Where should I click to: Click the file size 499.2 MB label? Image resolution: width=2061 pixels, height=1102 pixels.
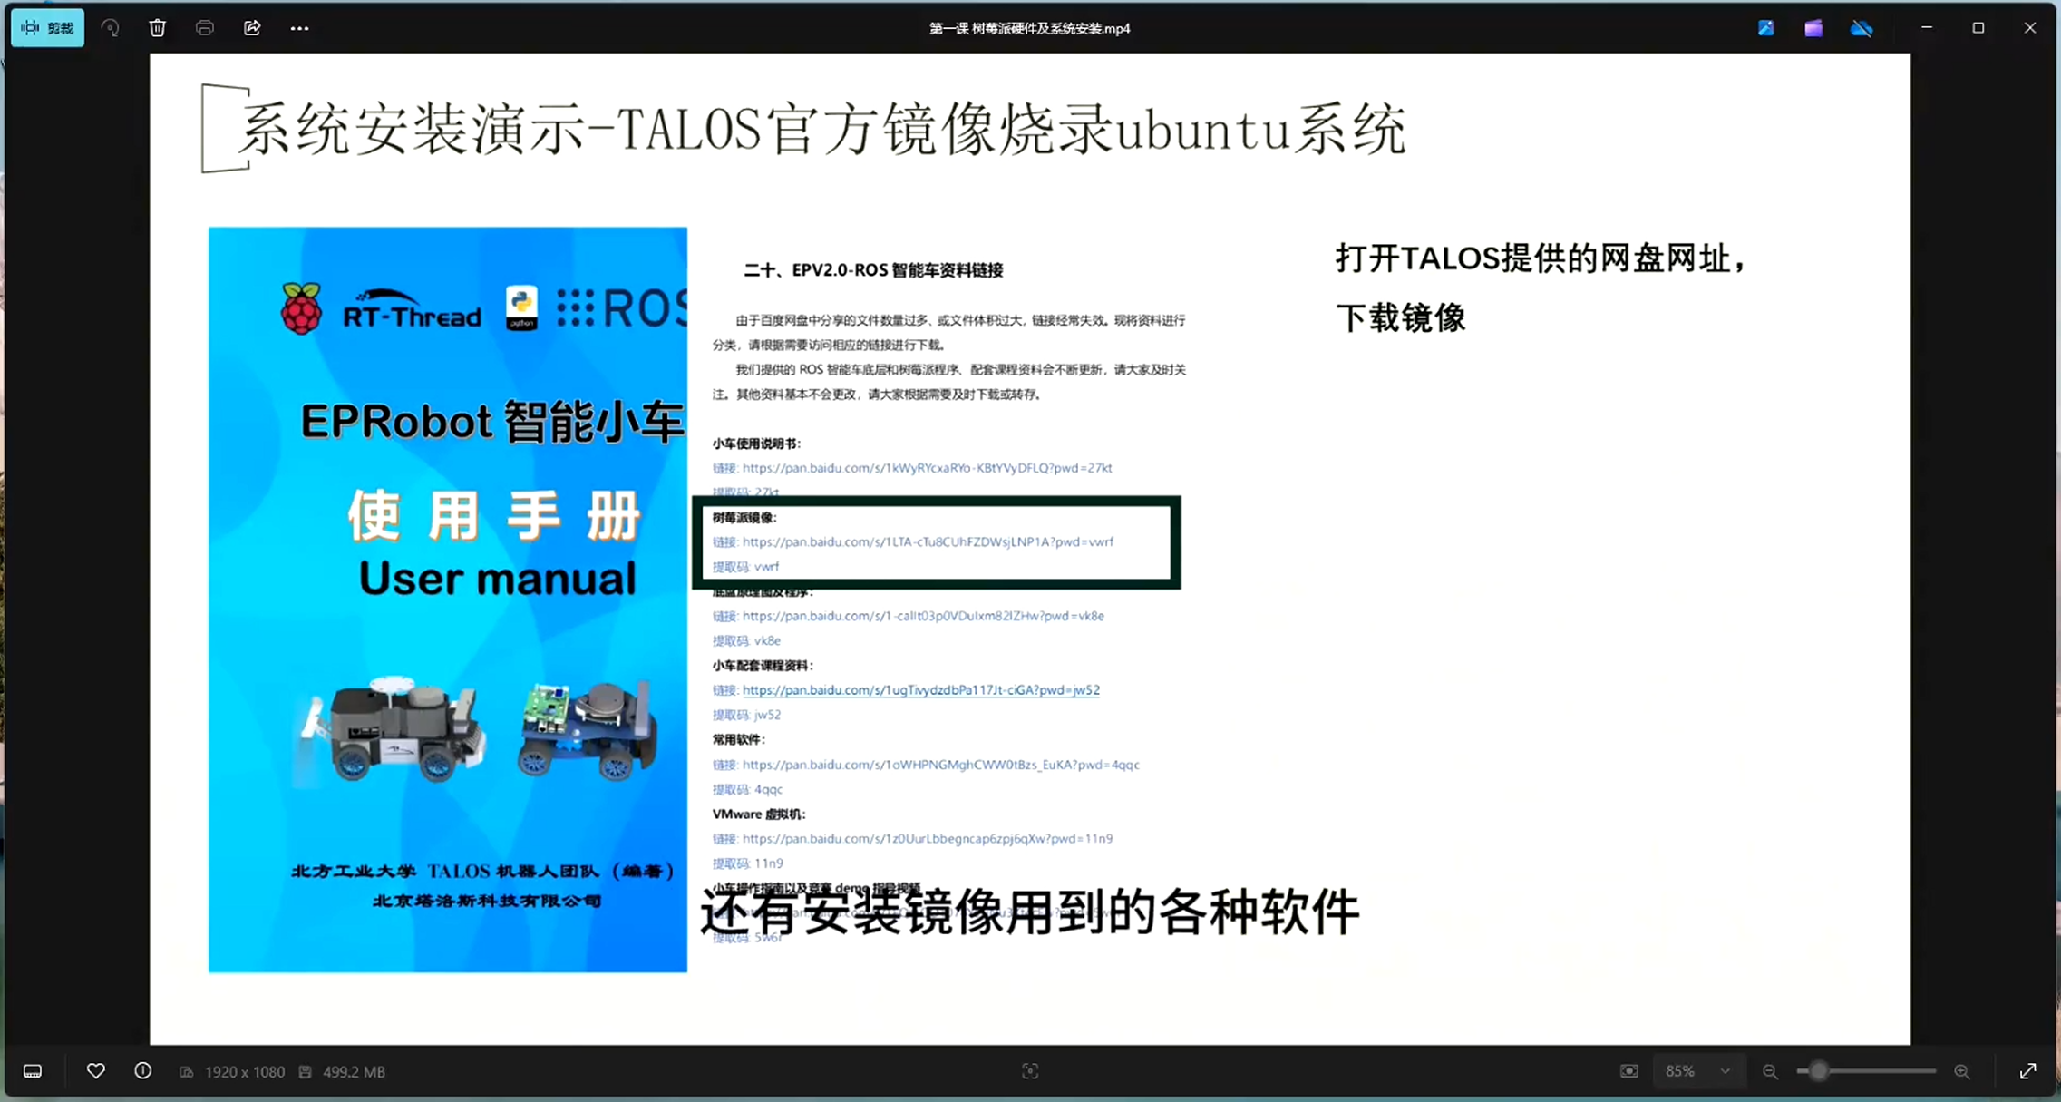(353, 1071)
